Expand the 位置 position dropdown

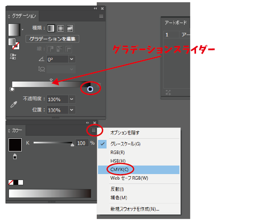(72, 110)
